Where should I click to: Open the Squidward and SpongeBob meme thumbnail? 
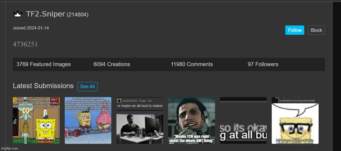(x=36, y=120)
